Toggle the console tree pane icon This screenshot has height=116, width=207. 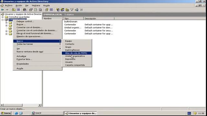(18, 10)
